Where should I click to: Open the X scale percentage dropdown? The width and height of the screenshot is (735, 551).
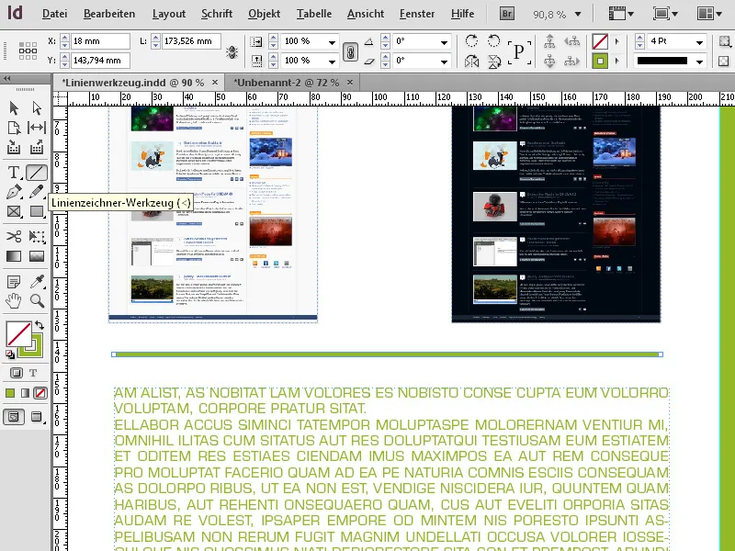click(x=332, y=41)
